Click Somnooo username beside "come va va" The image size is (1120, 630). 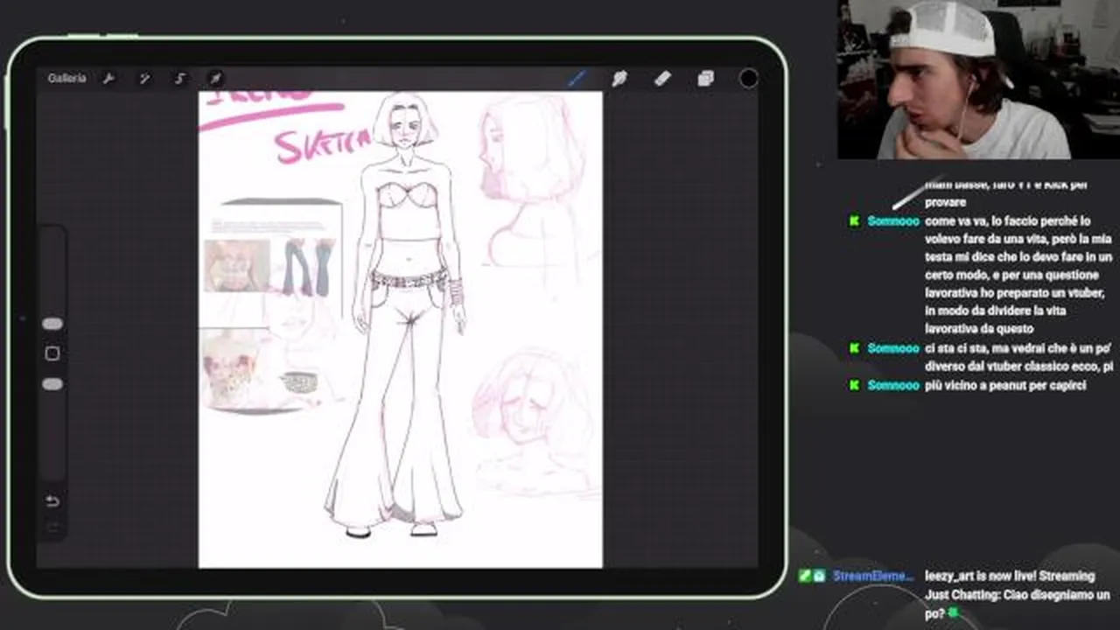click(x=893, y=221)
